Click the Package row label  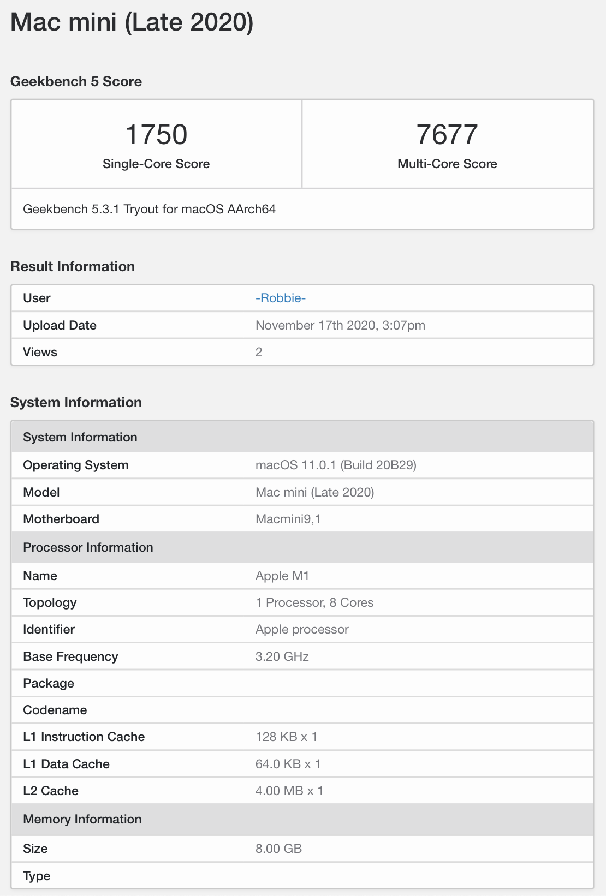pos(49,683)
